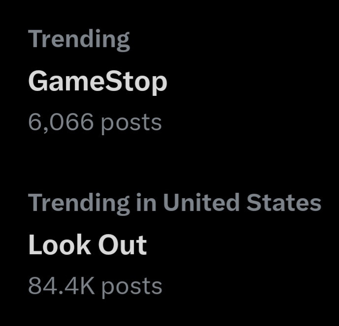
Task: Click the 84.4K posts count
Action: (x=94, y=286)
